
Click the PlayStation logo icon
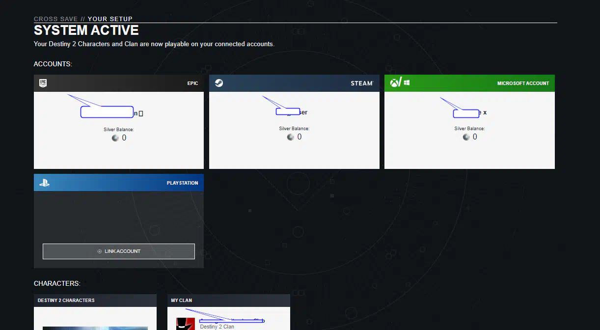(44, 183)
